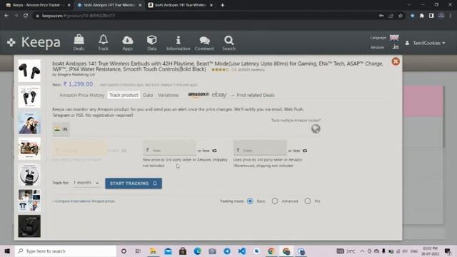This screenshot has height=257, width=457.
Task: Click the product star rating
Action: pos(220,70)
